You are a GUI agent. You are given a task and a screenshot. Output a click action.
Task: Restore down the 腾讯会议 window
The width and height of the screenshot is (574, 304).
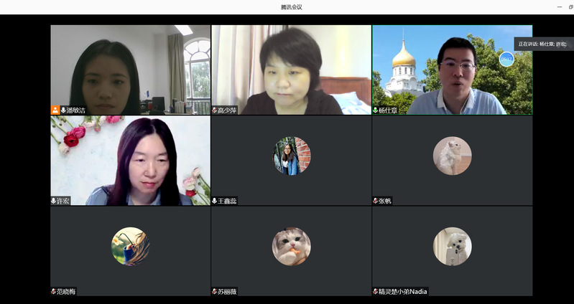coord(570,6)
